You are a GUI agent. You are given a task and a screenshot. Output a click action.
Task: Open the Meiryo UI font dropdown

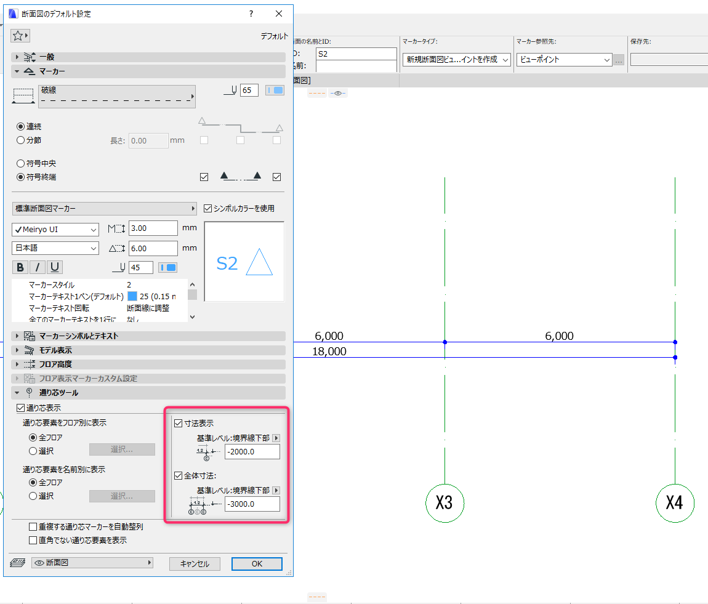pyautogui.click(x=55, y=229)
